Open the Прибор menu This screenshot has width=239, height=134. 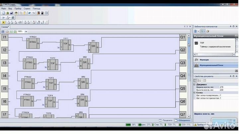coord(18,9)
